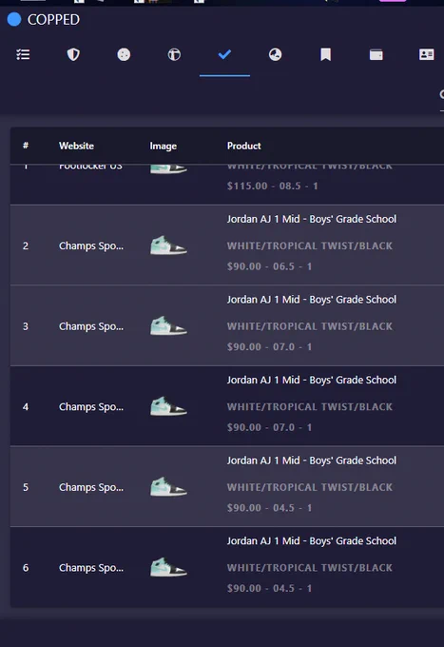Viewport: 444px width, 647px height.
Task: Click Jordan AJ 1 Mid title in row 4
Action: tap(312, 380)
